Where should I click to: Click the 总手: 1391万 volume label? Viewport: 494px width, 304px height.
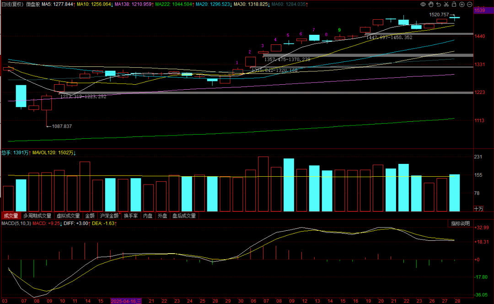click(16, 152)
